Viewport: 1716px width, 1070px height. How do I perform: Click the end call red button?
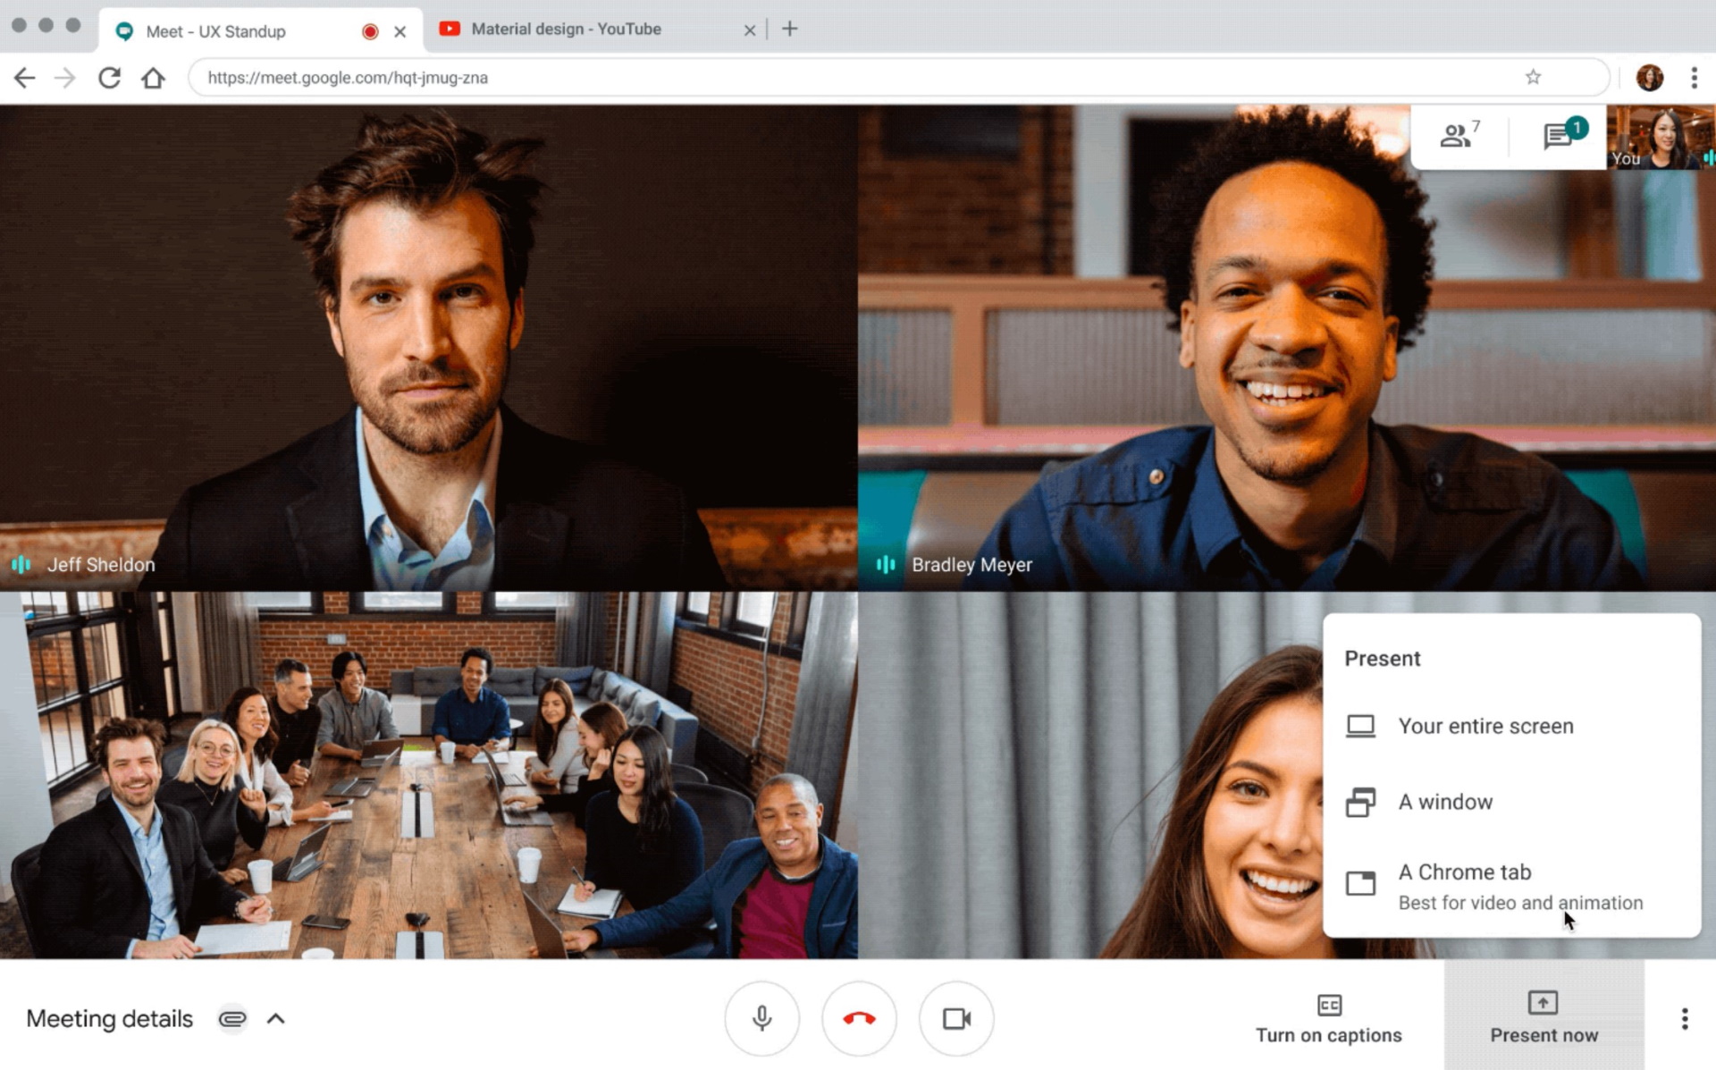(859, 1018)
